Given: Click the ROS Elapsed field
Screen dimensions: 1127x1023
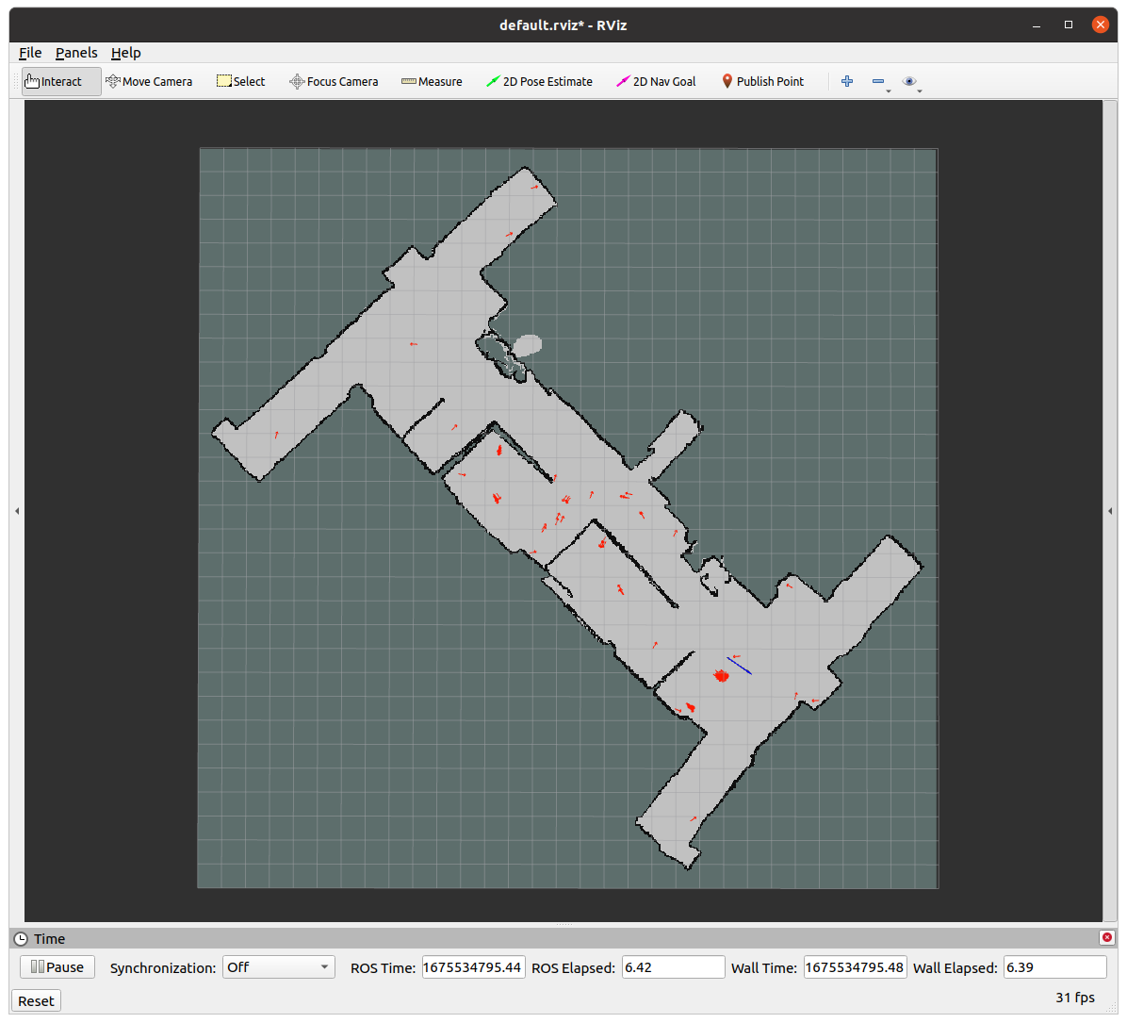Looking at the screenshot, I should (x=673, y=966).
